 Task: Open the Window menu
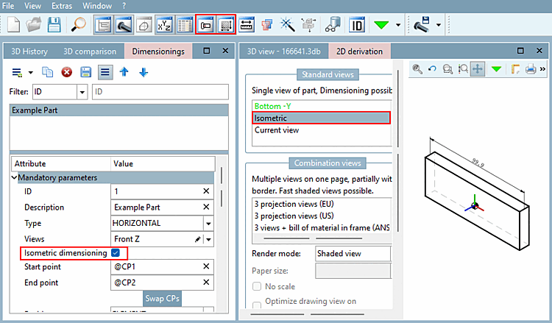pos(97,6)
